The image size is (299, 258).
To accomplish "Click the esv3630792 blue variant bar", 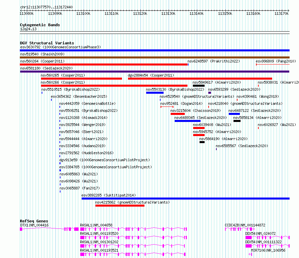I will 155,50.
